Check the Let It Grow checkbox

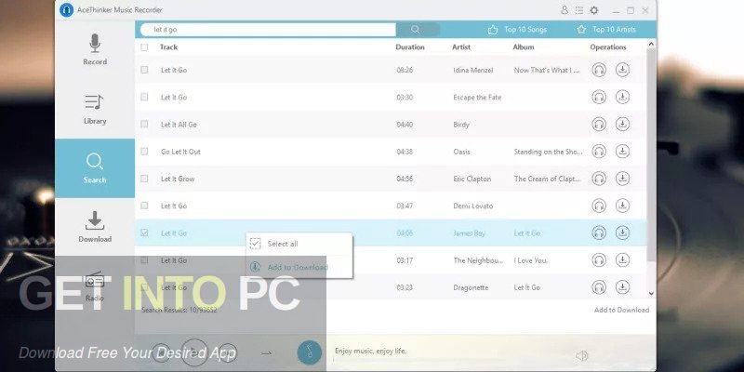click(144, 179)
